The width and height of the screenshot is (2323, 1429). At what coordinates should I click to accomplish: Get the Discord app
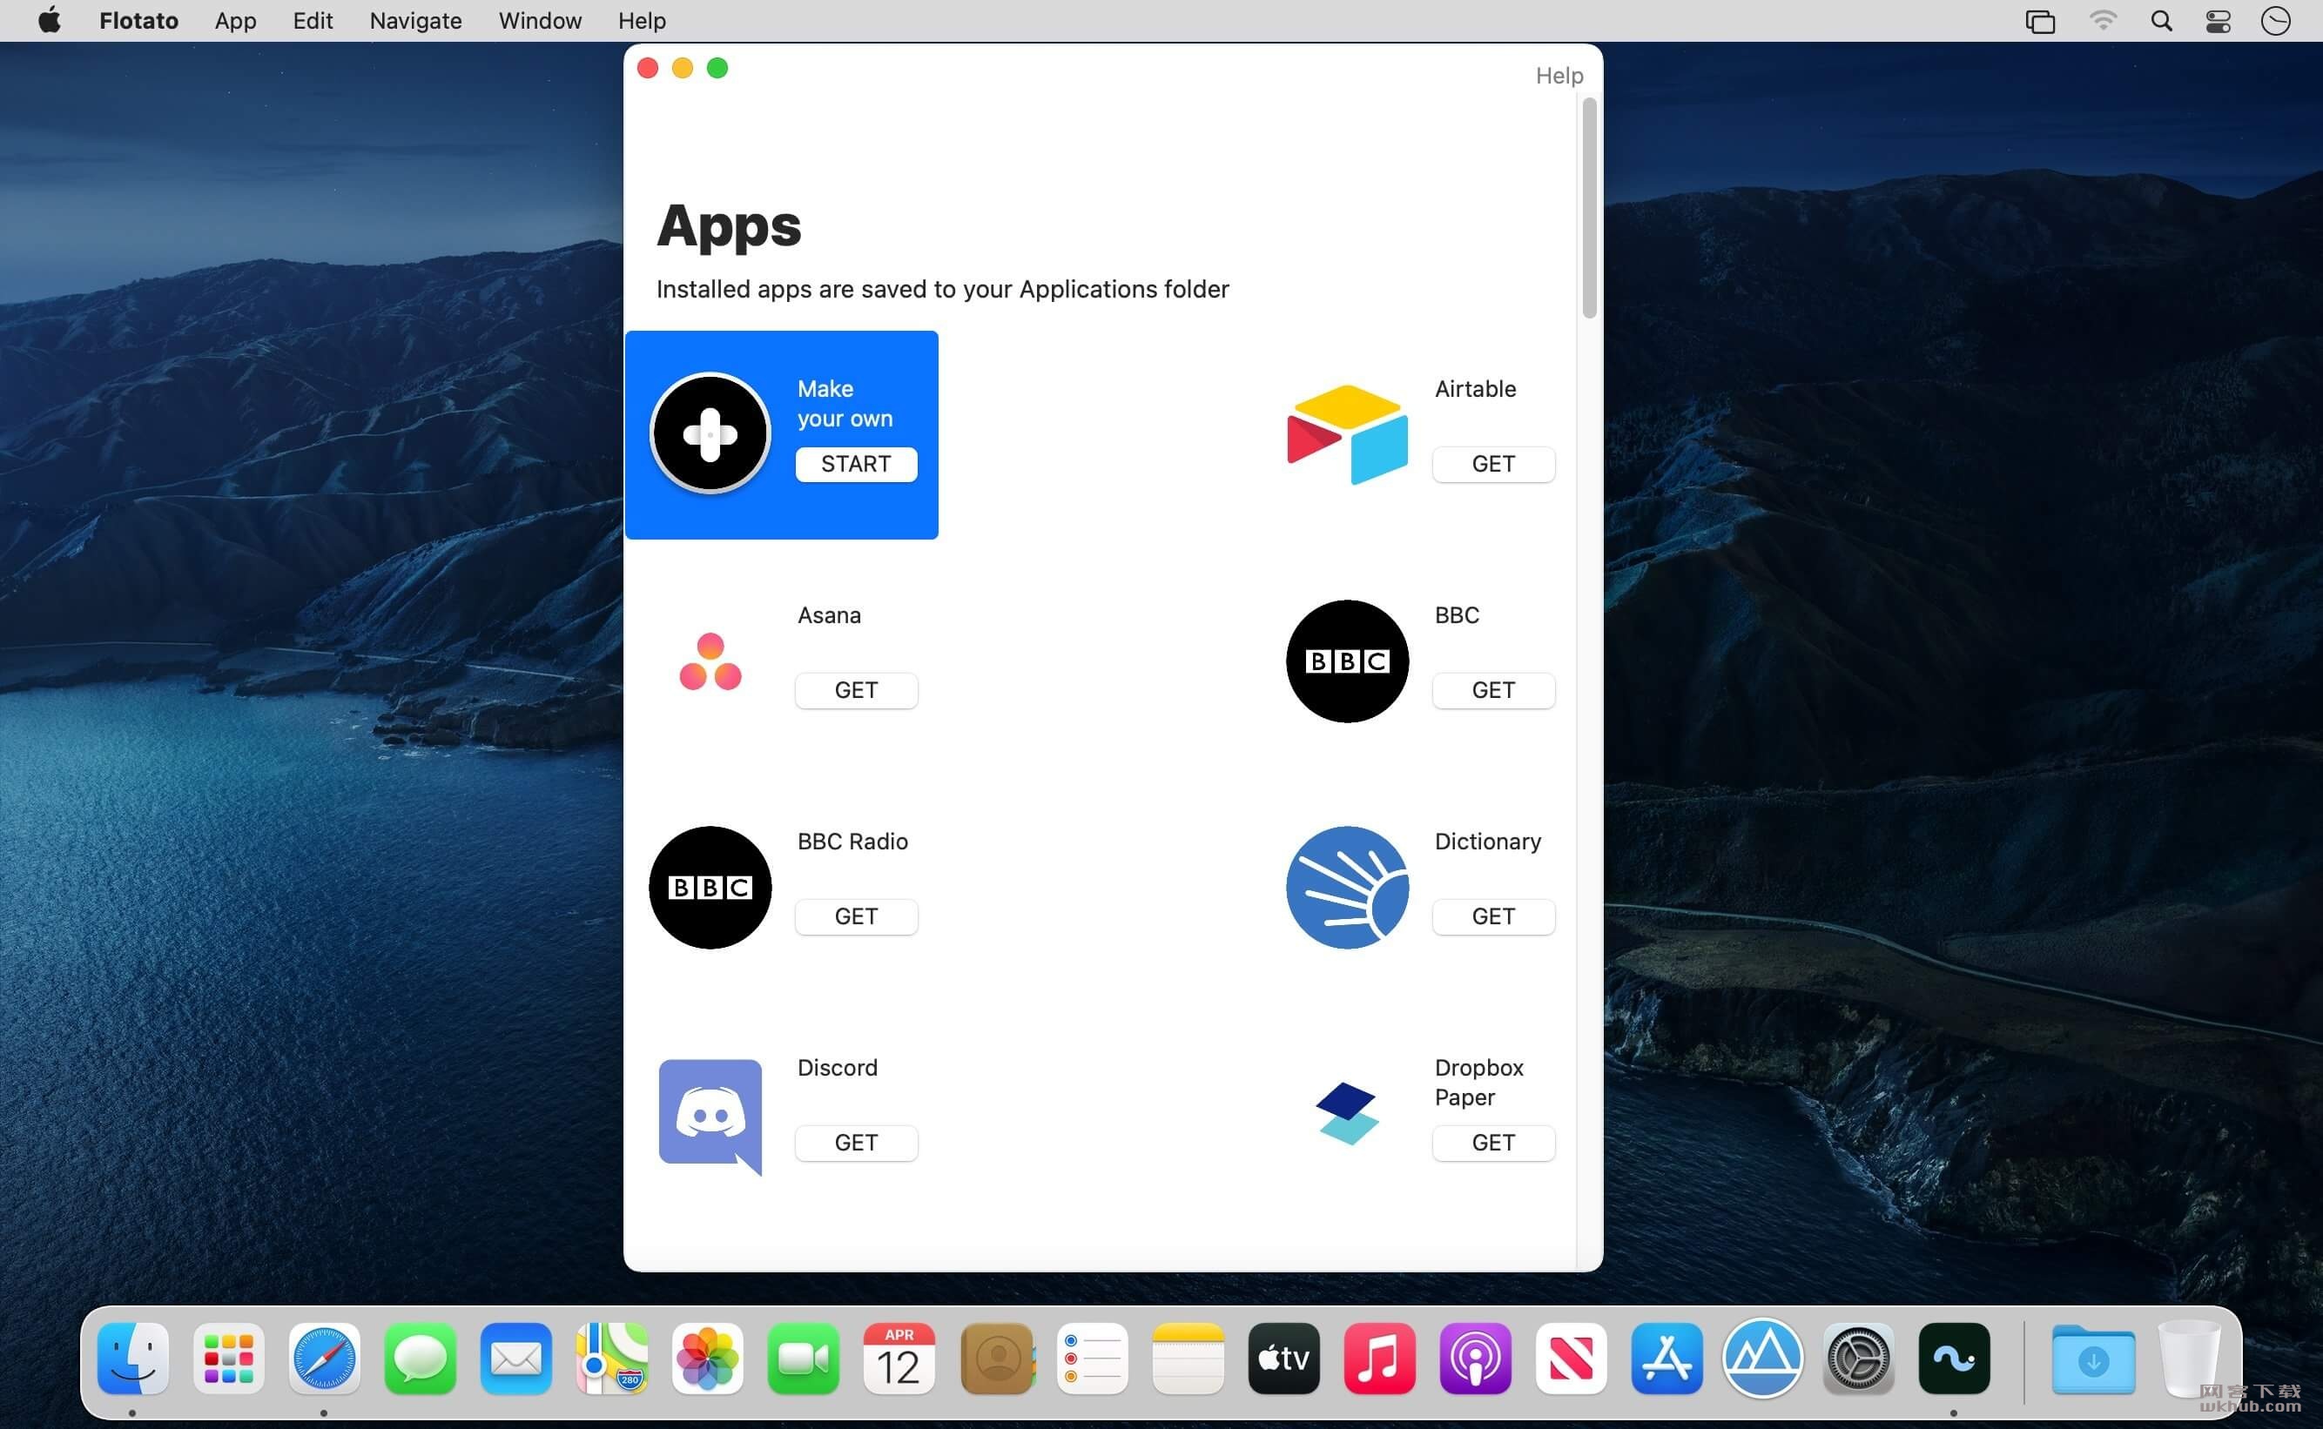(856, 1143)
